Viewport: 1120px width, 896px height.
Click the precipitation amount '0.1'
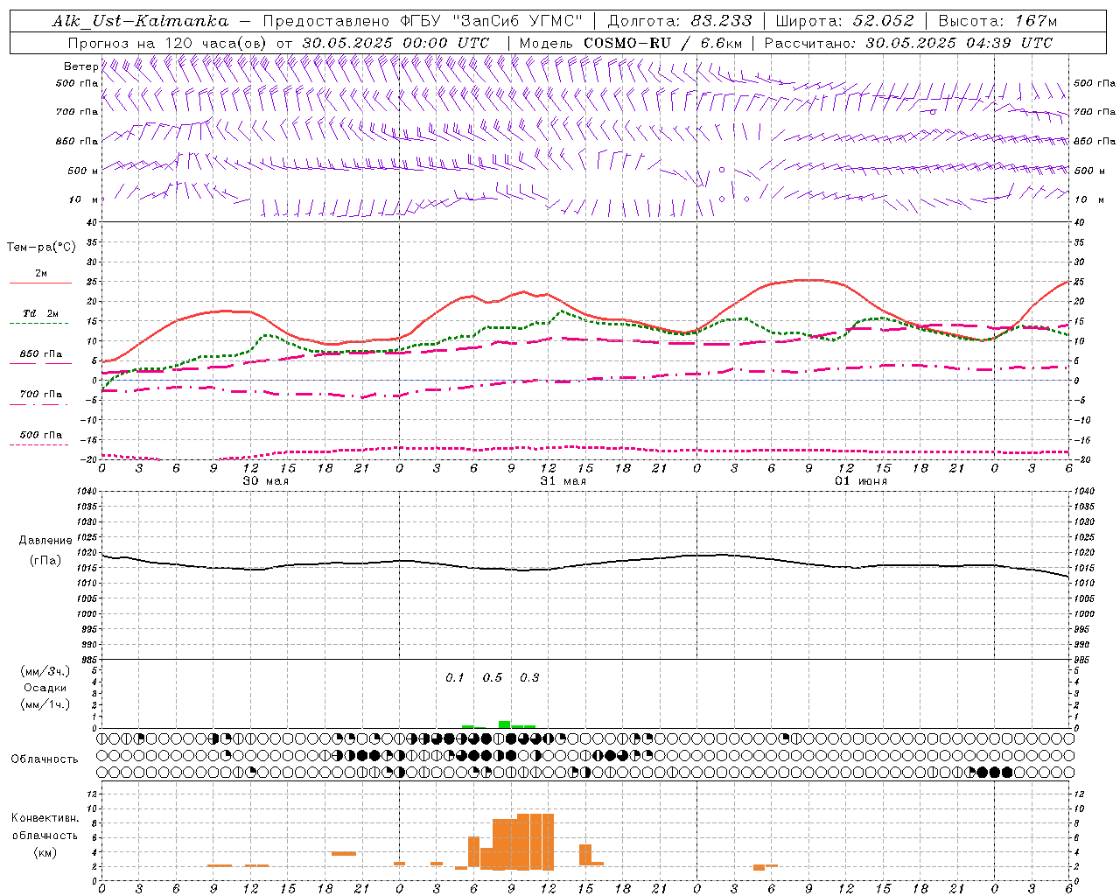(455, 678)
